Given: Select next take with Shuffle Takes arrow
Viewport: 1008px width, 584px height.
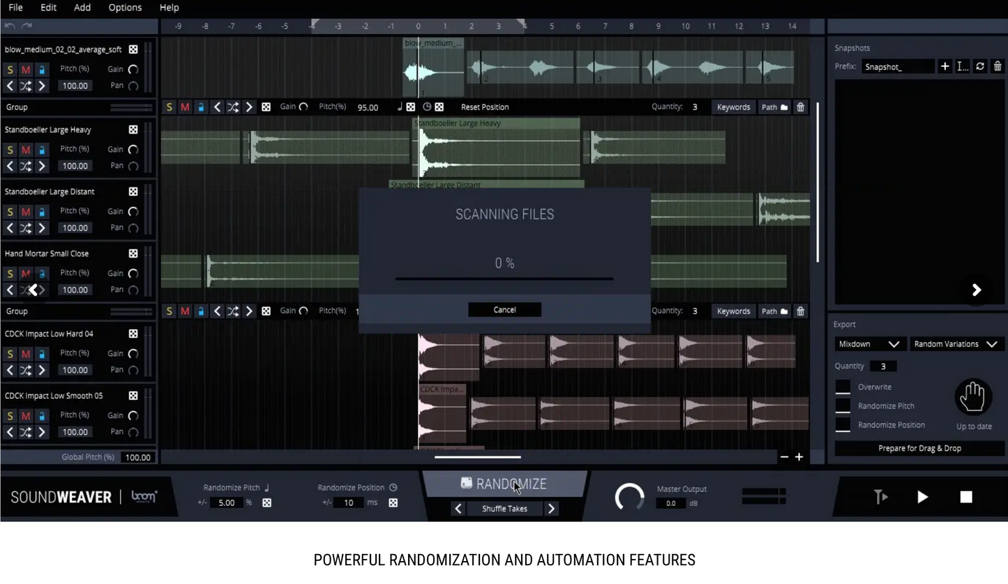Looking at the screenshot, I should tap(551, 509).
